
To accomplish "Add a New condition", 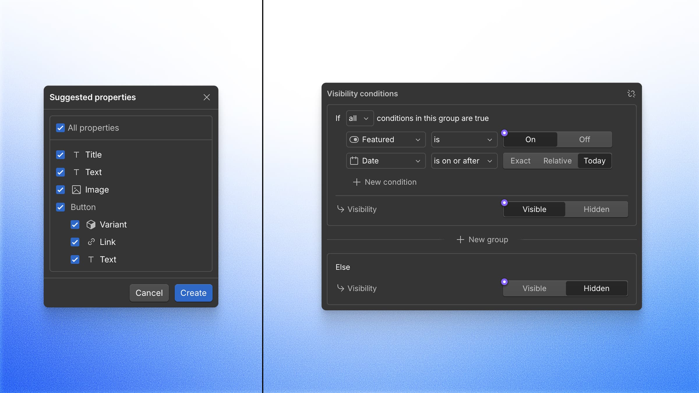I will 385,182.
